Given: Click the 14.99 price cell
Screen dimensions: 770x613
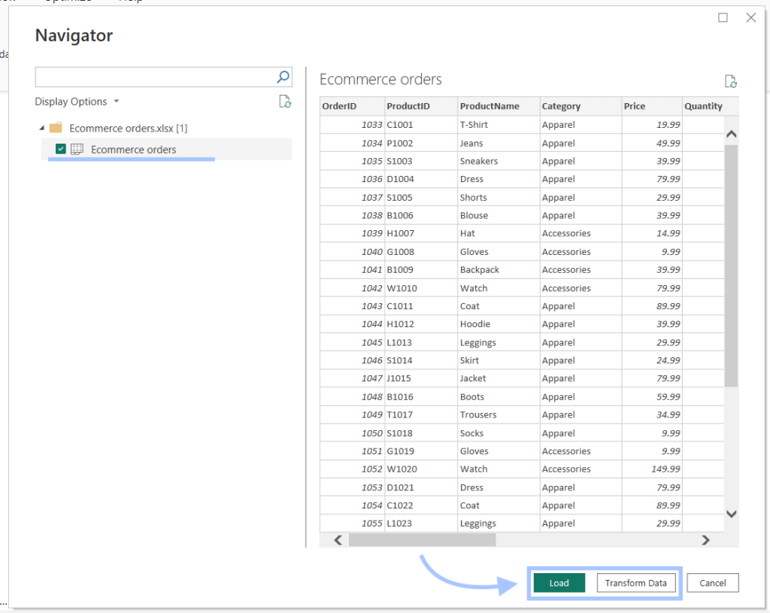Looking at the screenshot, I should point(652,233).
